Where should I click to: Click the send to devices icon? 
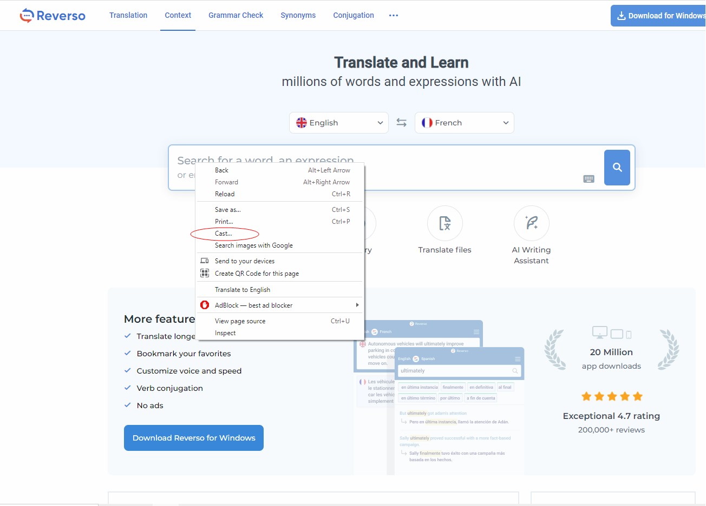205,261
